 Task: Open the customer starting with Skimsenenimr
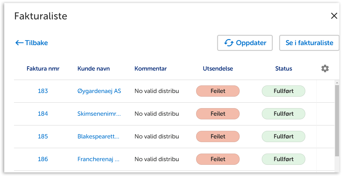99,114
